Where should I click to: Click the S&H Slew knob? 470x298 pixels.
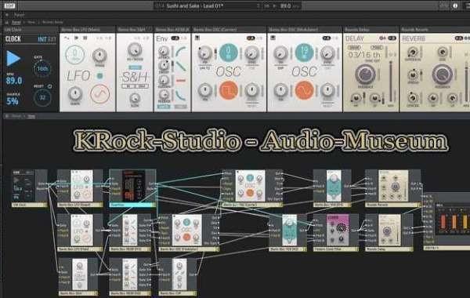click(135, 99)
